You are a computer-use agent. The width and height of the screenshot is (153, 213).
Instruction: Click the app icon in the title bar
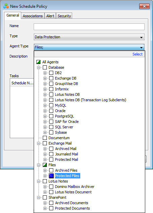pos(6,6)
